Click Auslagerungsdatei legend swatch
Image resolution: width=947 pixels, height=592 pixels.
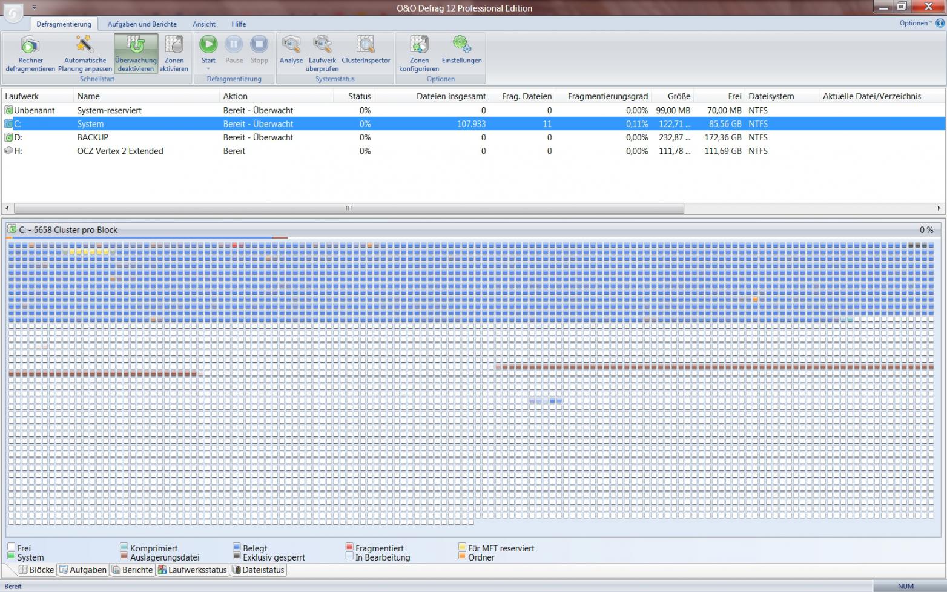(x=124, y=556)
